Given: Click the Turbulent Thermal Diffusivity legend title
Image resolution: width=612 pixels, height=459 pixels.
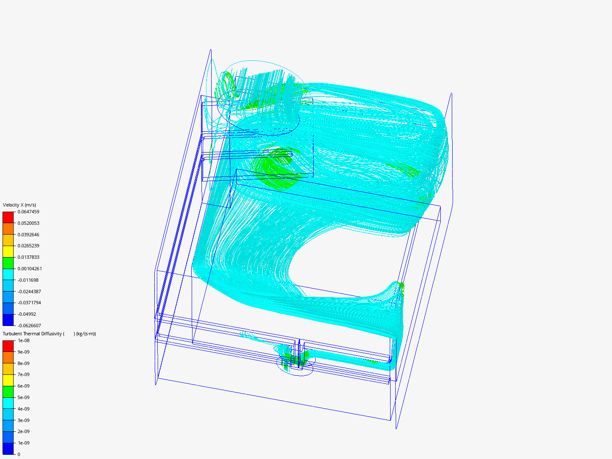Looking at the screenshot, I should click(49, 334).
